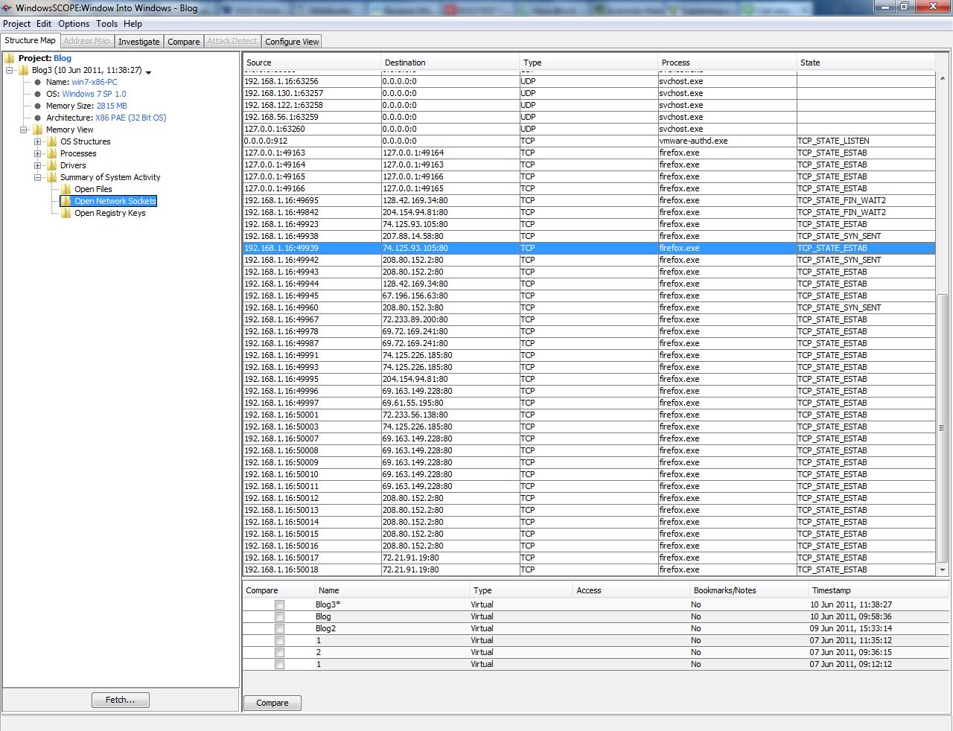The width and height of the screenshot is (953, 731).
Task: Enable the Compare checkbox for snapshot 2
Action: pyautogui.click(x=279, y=653)
